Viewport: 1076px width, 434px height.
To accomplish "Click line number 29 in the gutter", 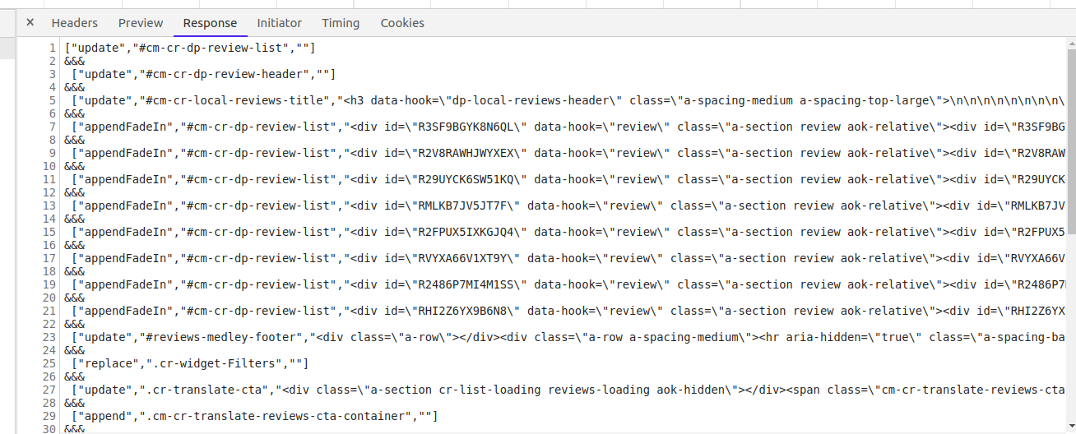I will click(x=49, y=416).
